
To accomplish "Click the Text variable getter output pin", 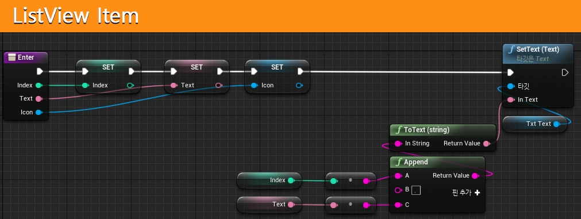I will tap(291, 205).
